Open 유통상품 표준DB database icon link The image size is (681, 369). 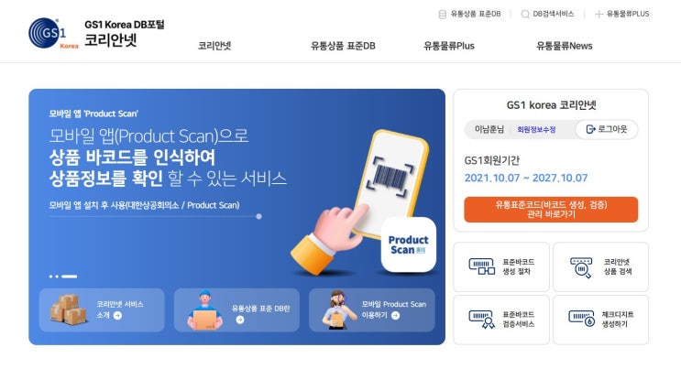click(x=442, y=15)
